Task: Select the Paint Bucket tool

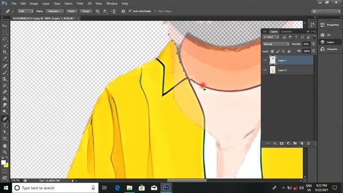Action: 5,99
